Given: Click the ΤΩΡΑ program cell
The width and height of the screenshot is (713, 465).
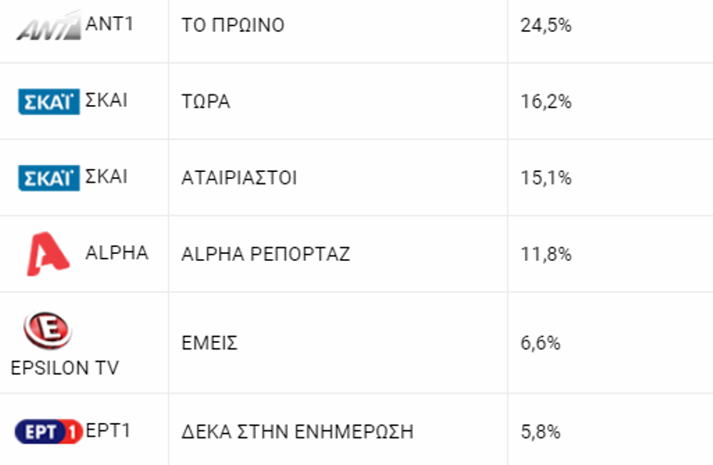Looking at the screenshot, I should [206, 102].
